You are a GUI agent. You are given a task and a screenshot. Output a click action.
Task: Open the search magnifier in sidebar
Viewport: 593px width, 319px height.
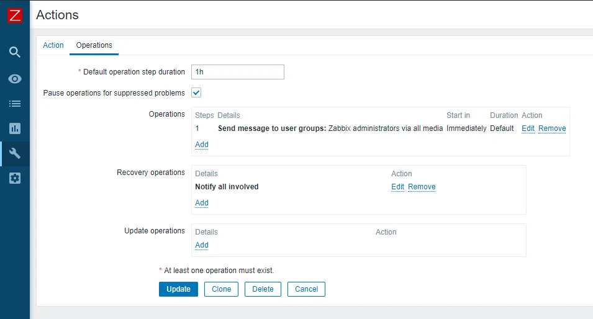click(15, 52)
